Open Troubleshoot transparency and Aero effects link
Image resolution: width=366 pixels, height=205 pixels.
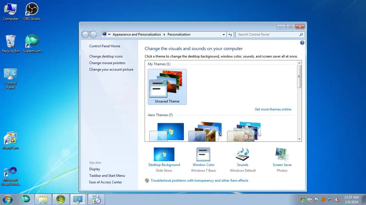point(199,181)
